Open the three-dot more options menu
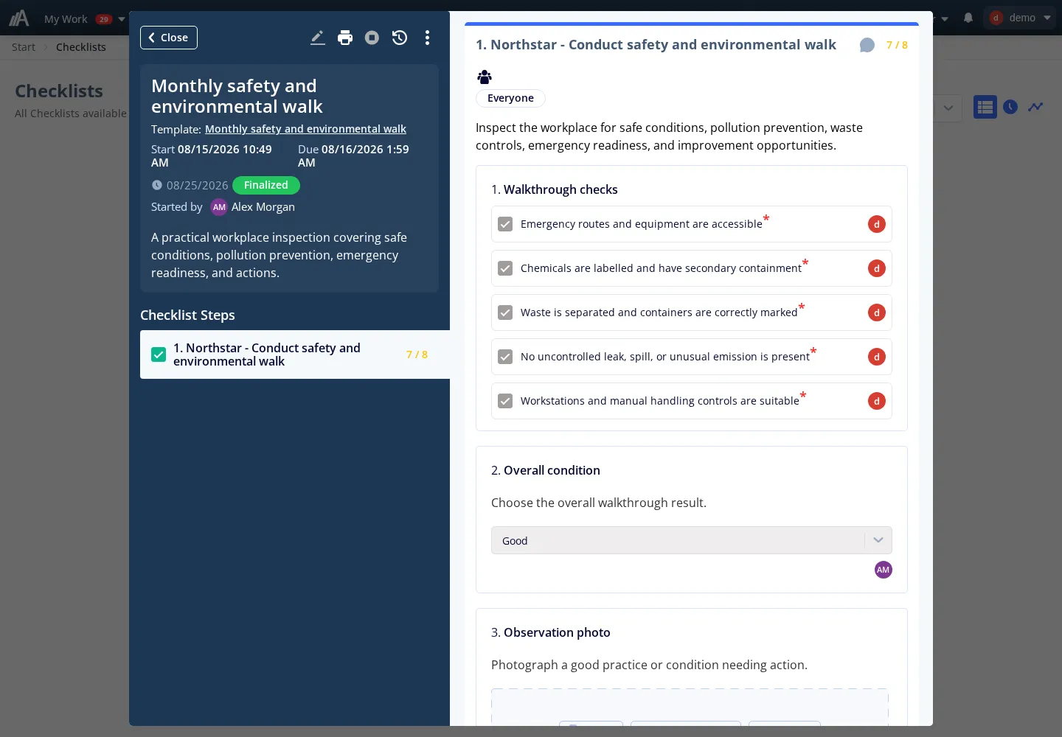This screenshot has width=1062, height=737. coord(427,38)
